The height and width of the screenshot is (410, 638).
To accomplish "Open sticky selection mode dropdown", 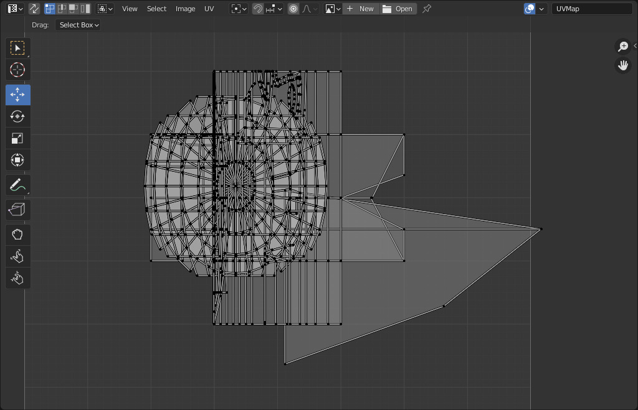I will 105,9.
